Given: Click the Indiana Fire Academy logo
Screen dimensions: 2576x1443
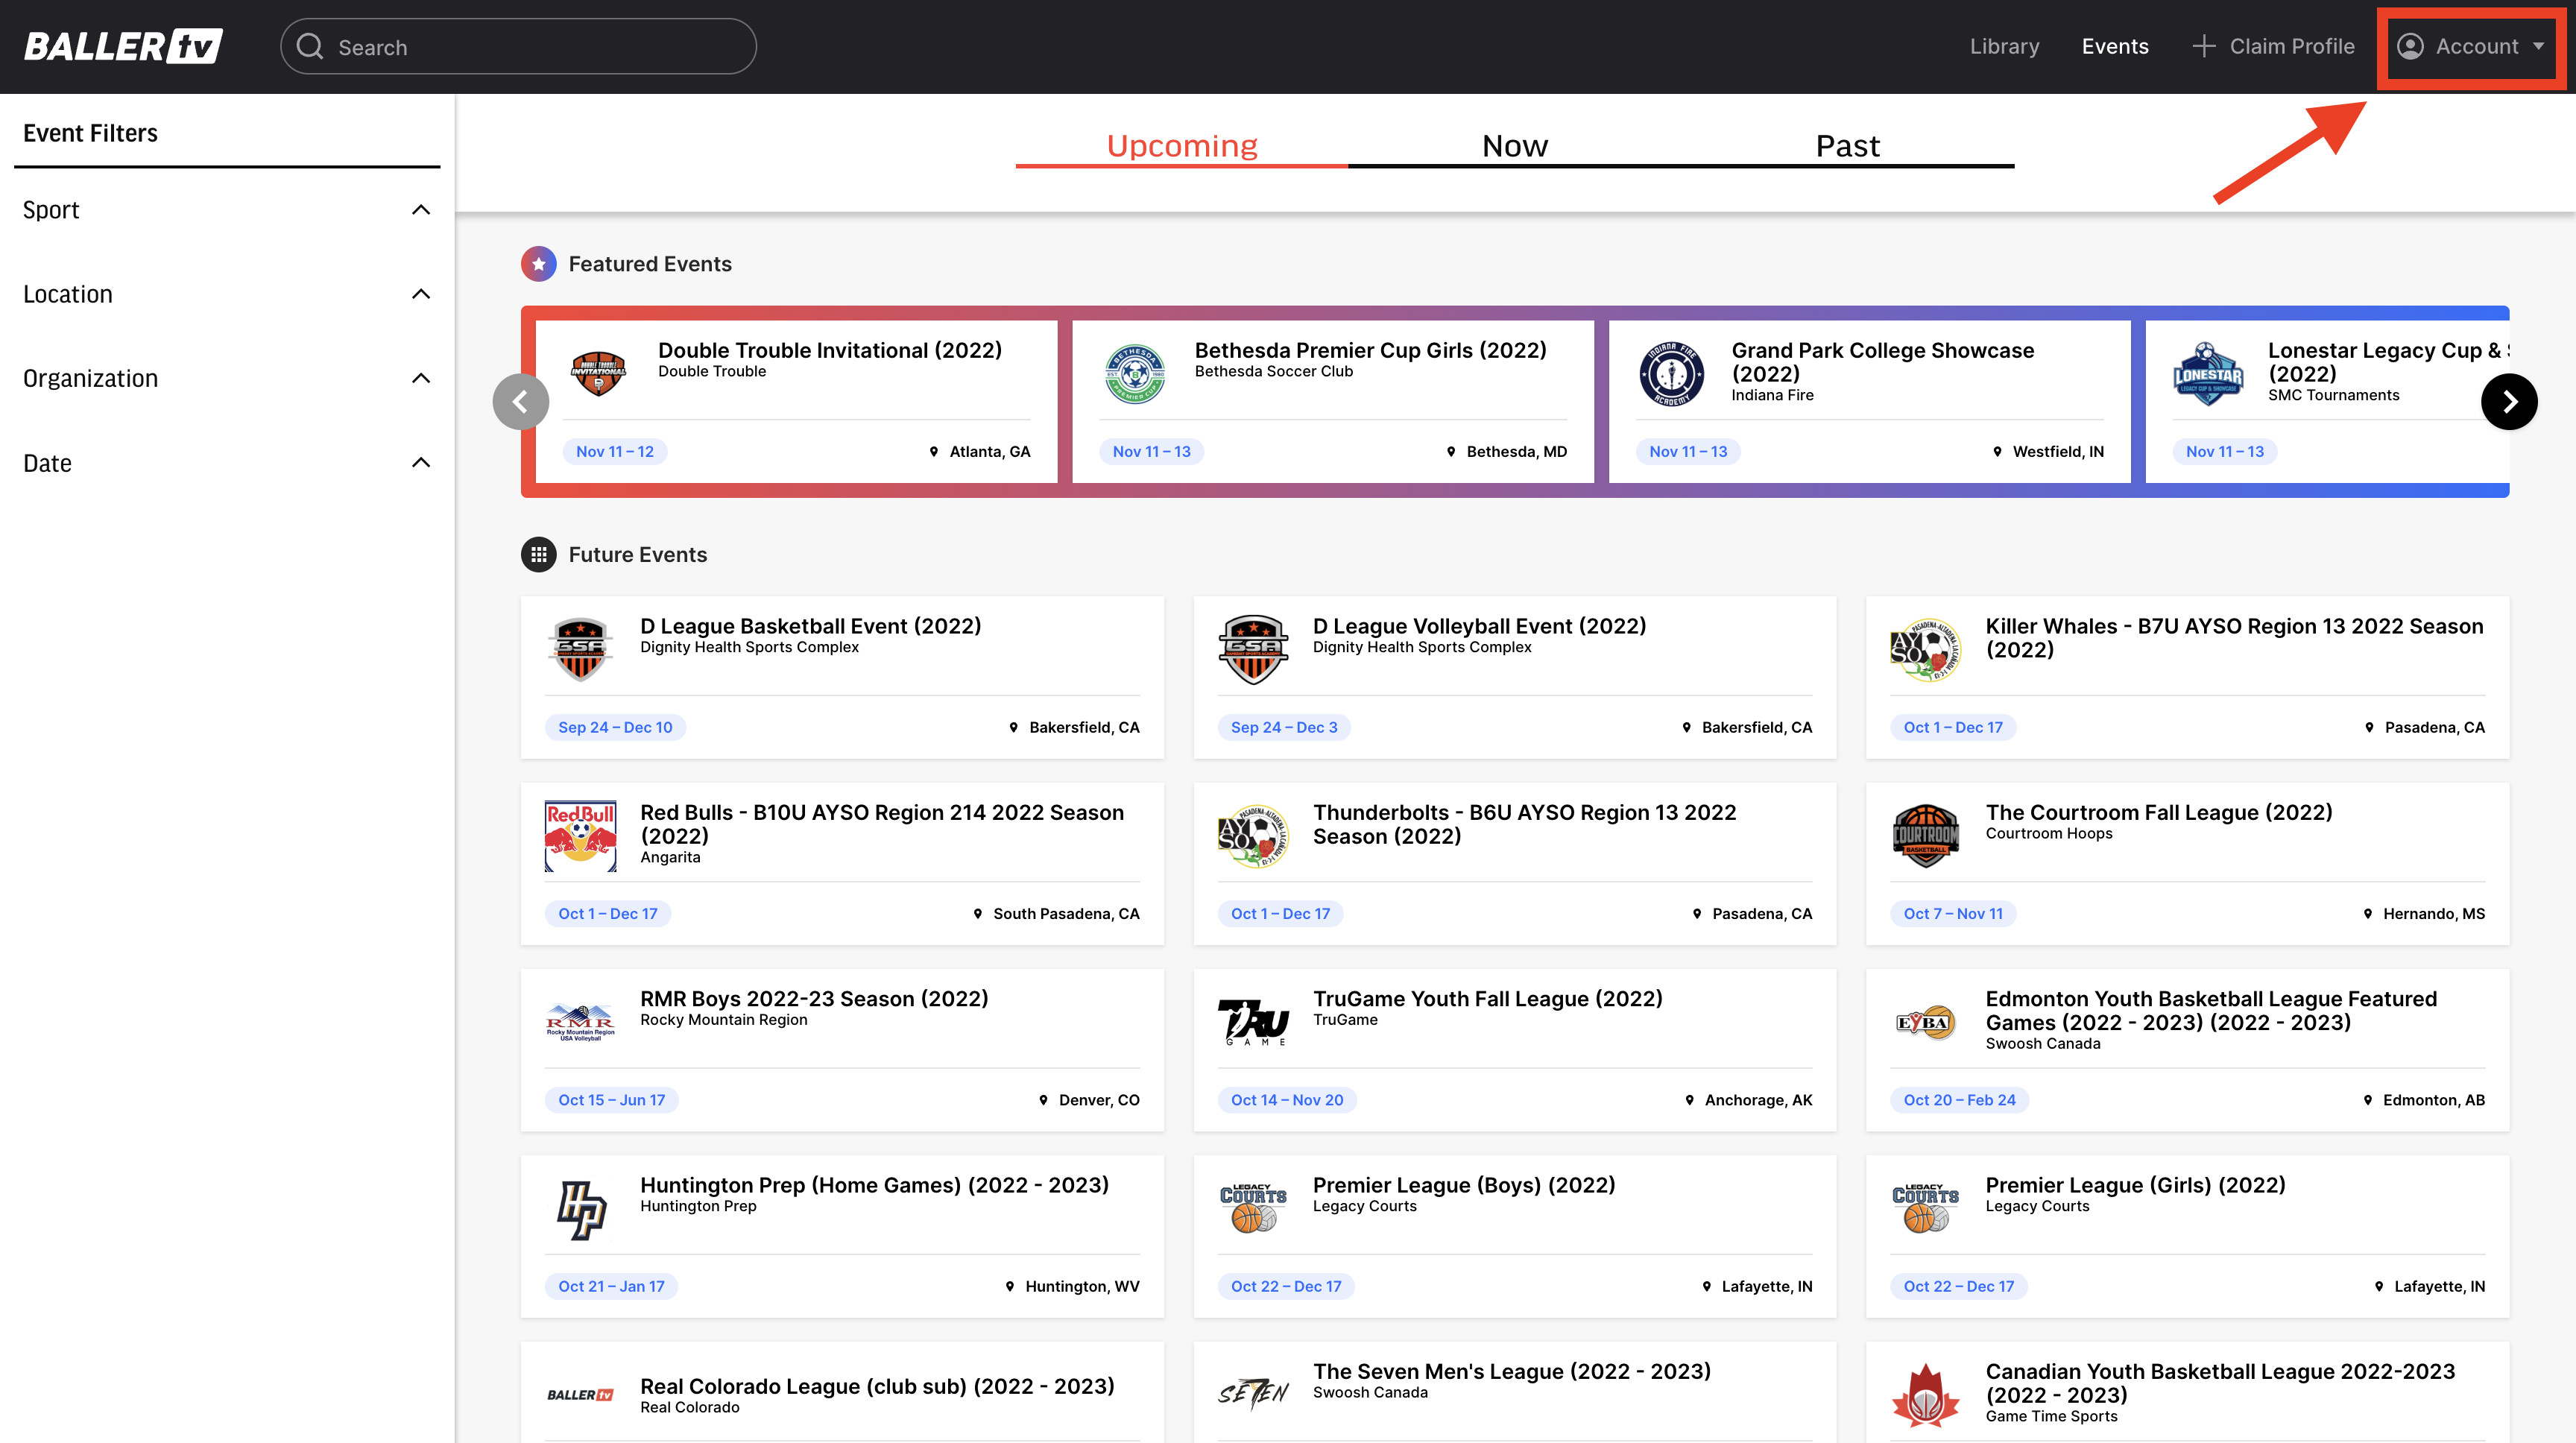Looking at the screenshot, I should tap(1671, 374).
